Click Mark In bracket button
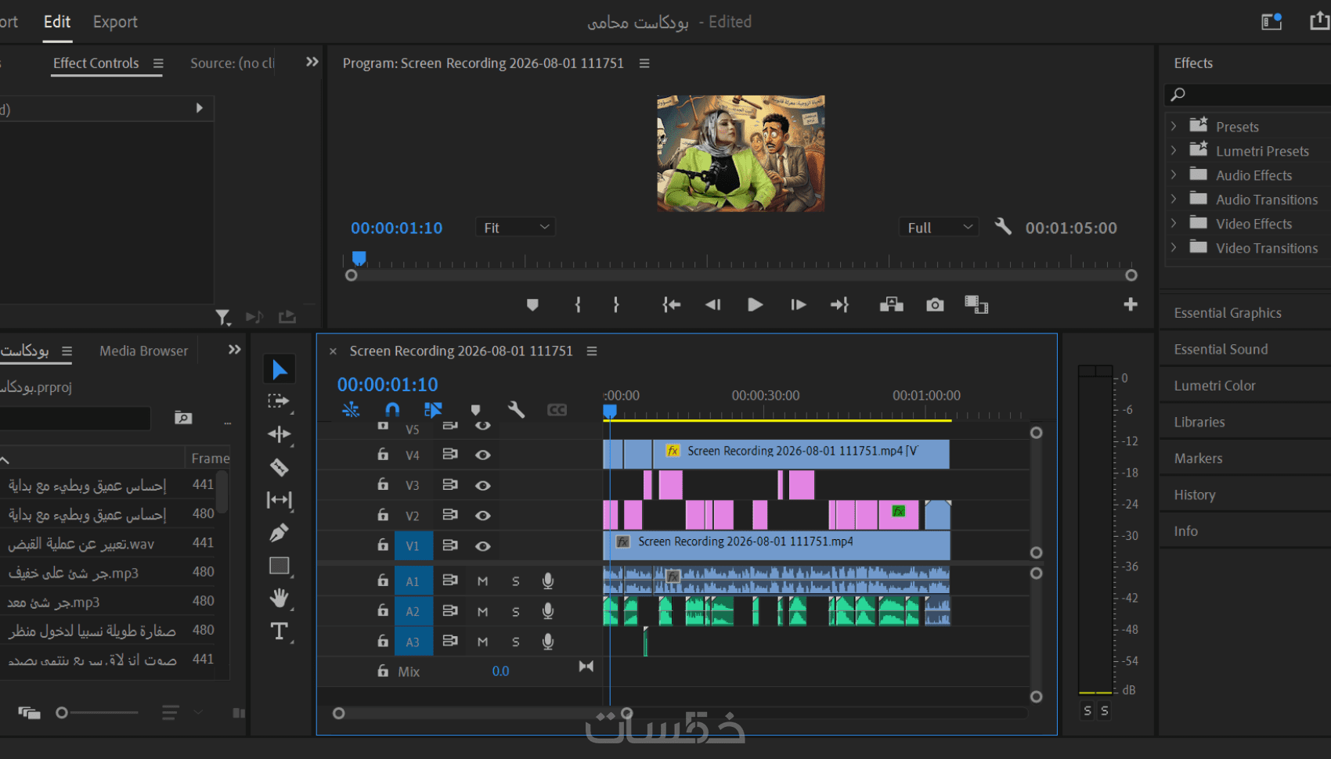This screenshot has height=759, width=1331. click(x=578, y=304)
